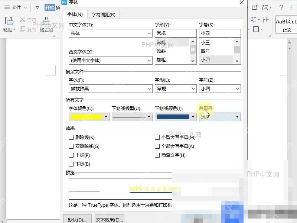The image size is (297, 223).
Task: Click font style list scroll-up arrow
Action: click(193, 42)
